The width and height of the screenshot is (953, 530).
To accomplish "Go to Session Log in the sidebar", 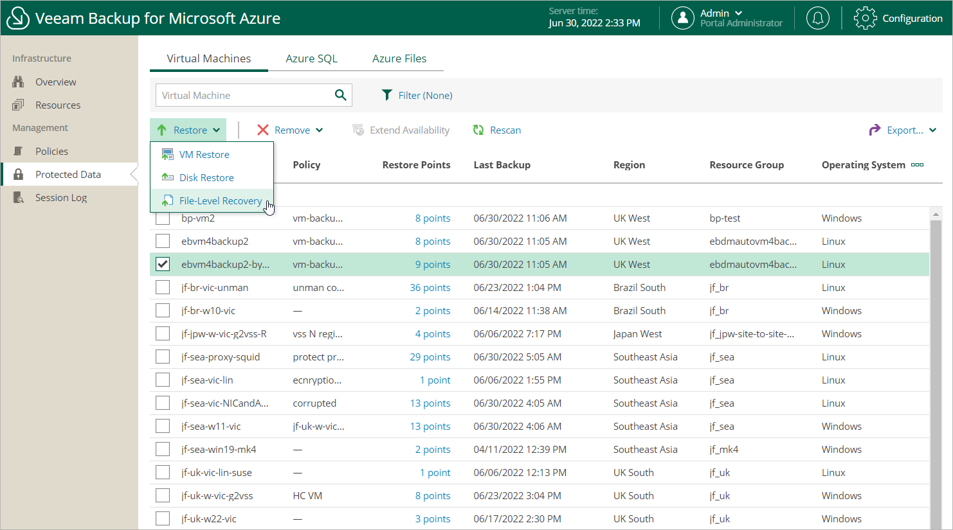I will 60,198.
